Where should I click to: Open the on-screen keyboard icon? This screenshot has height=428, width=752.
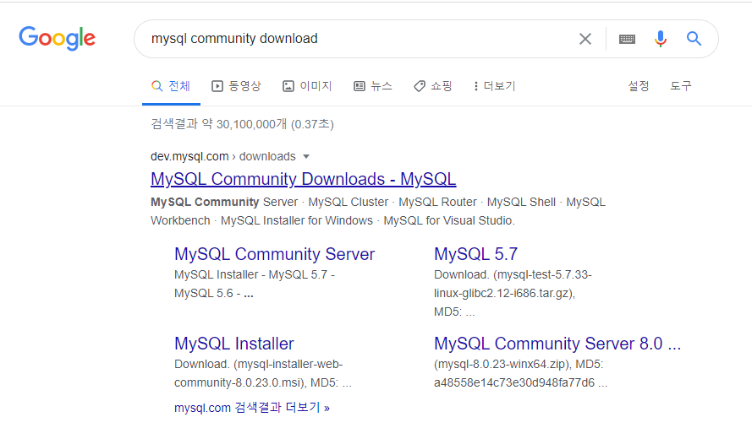tap(627, 40)
